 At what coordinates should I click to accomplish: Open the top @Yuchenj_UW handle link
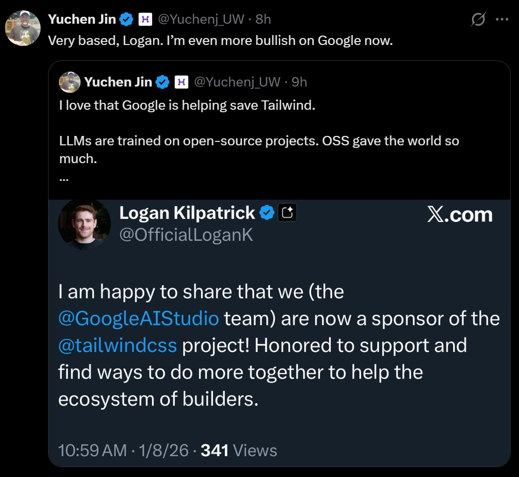point(201,19)
